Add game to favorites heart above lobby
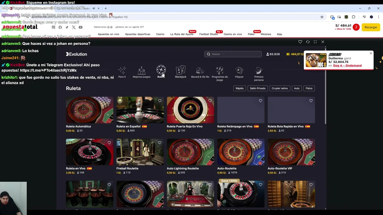This screenshot has width=383, height=215. click(x=300, y=42)
